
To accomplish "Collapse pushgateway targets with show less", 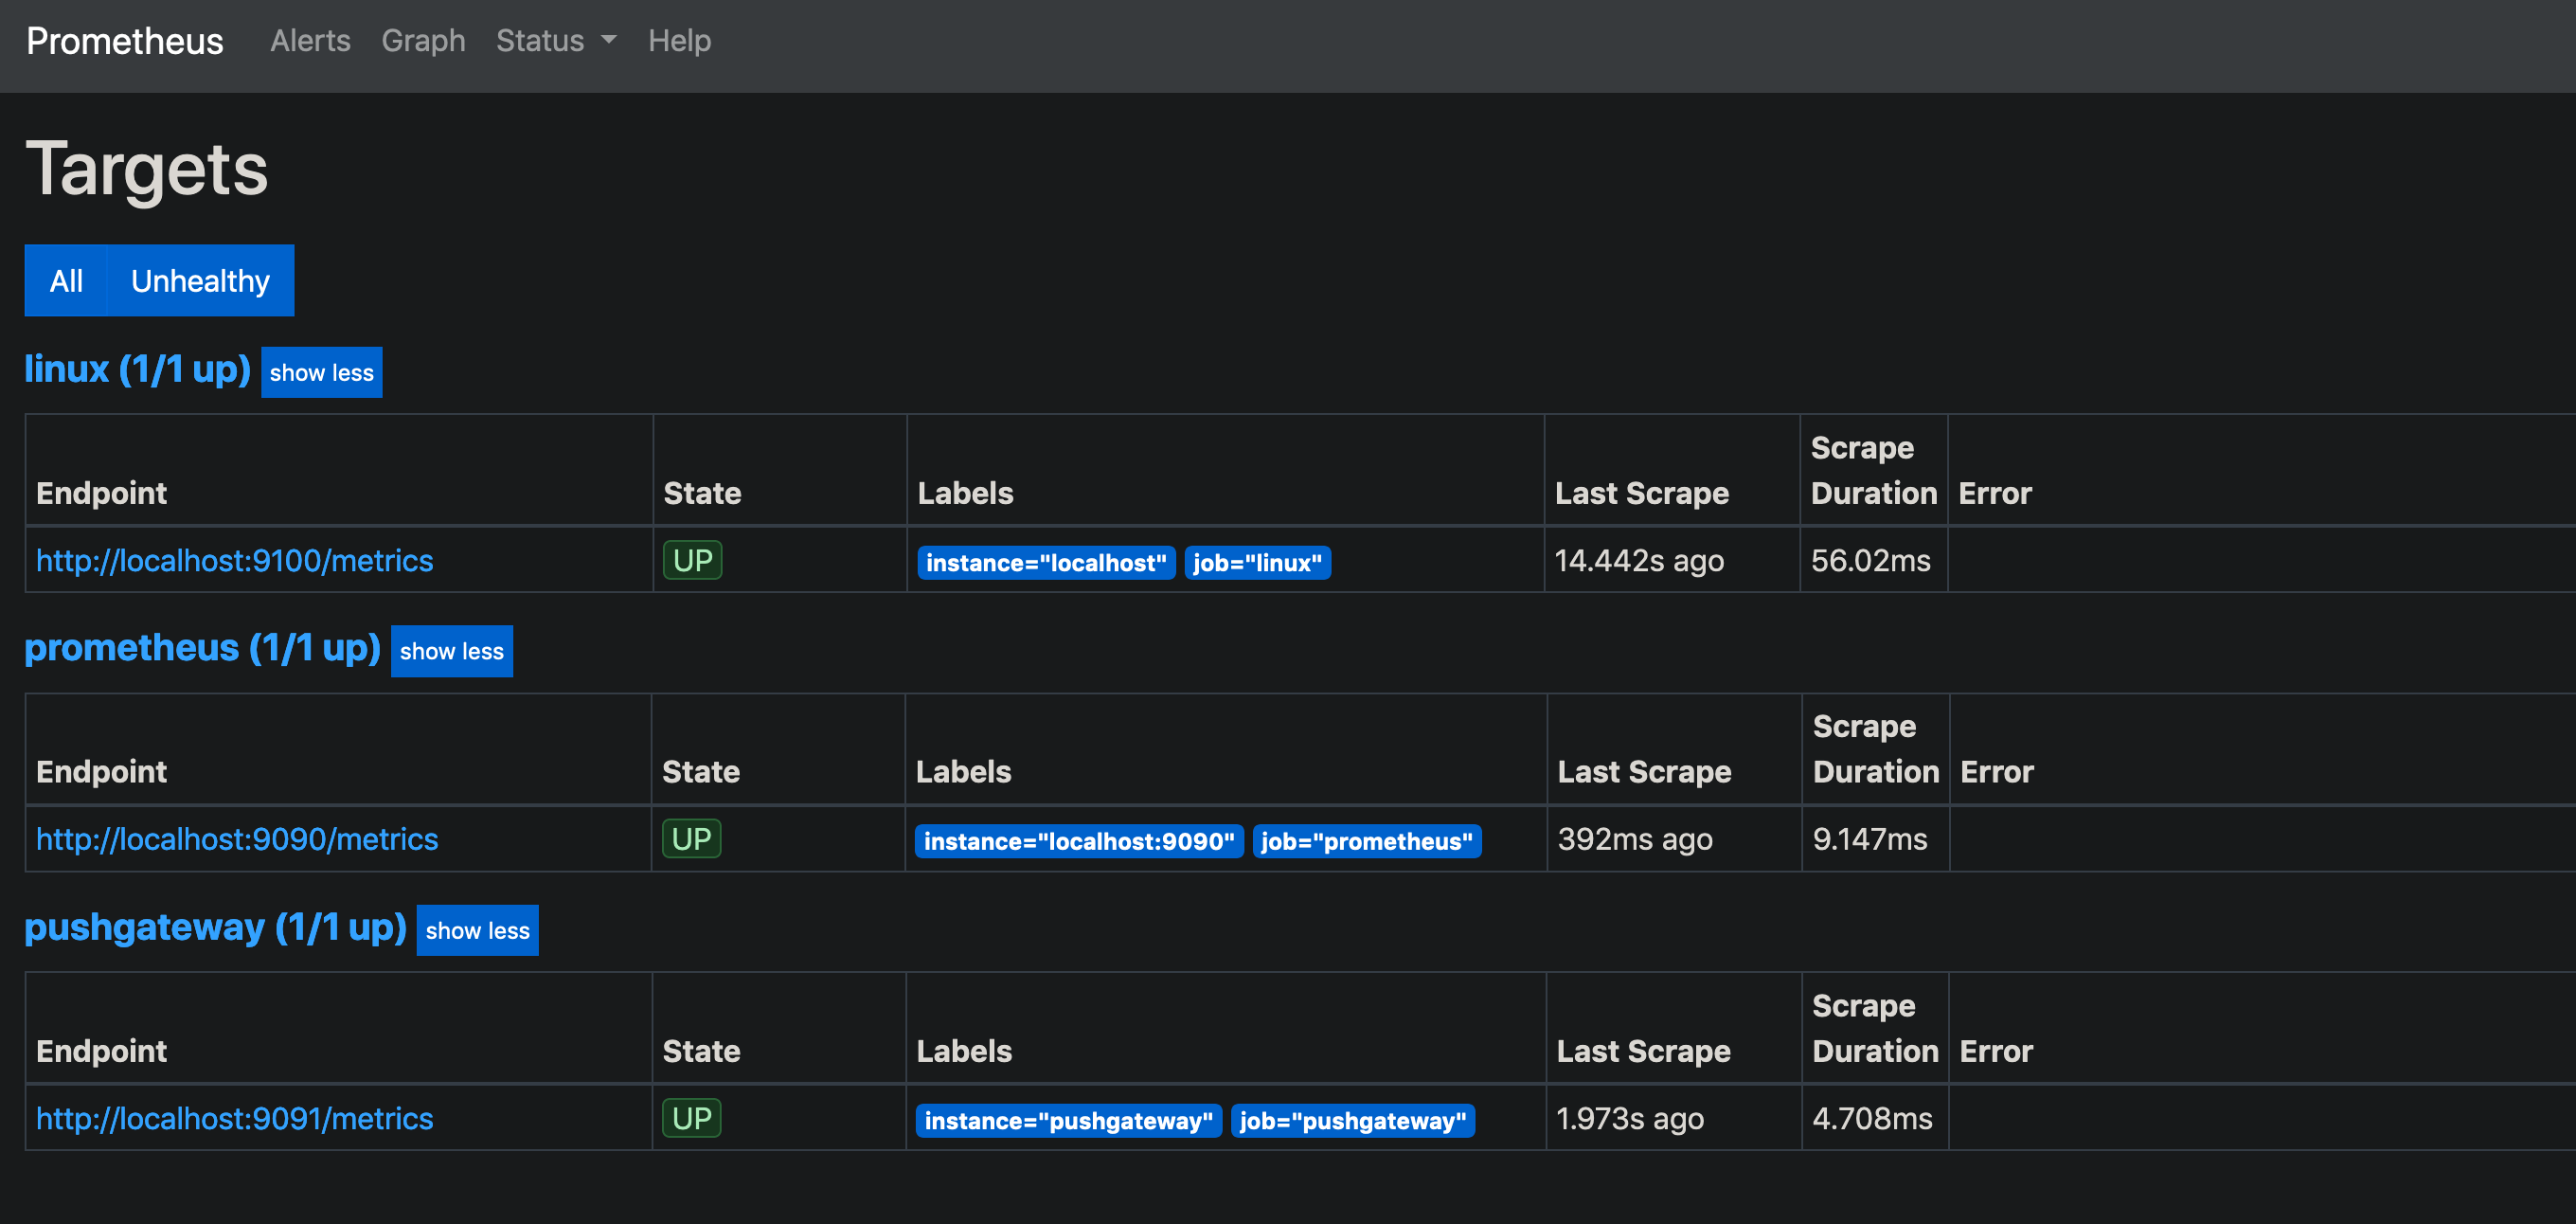I will (x=477, y=930).
